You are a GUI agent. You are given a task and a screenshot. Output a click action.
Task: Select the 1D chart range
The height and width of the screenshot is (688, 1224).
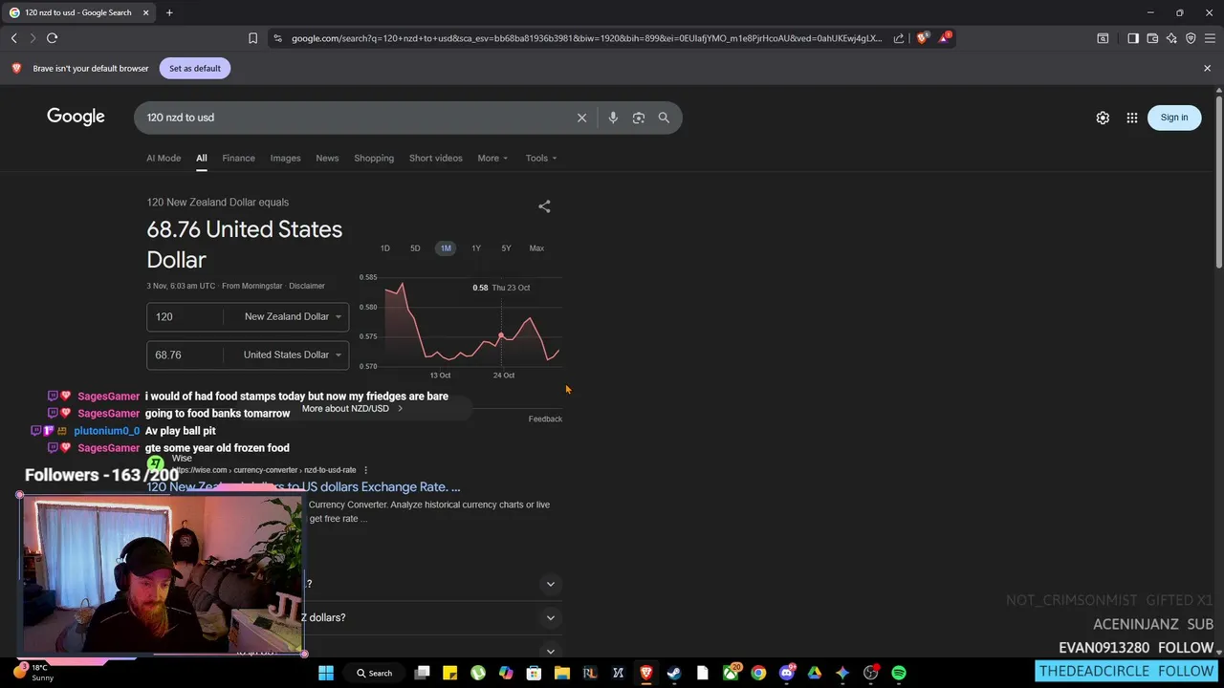[385, 248]
